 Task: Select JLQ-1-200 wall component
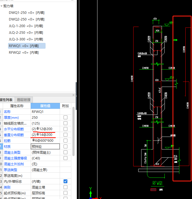point(26,26)
